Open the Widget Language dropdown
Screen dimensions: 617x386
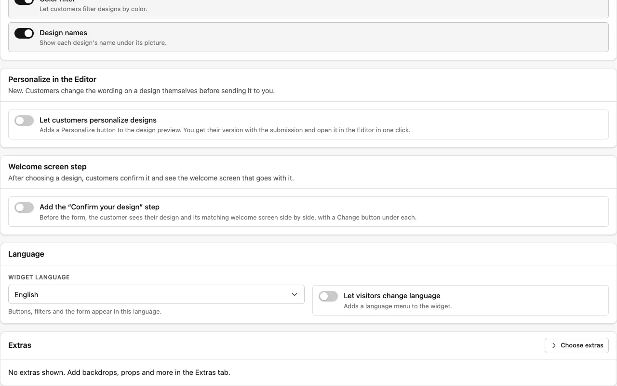point(156,294)
